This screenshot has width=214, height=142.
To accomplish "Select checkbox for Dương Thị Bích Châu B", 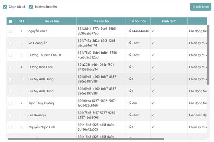I will pos(10,55).
